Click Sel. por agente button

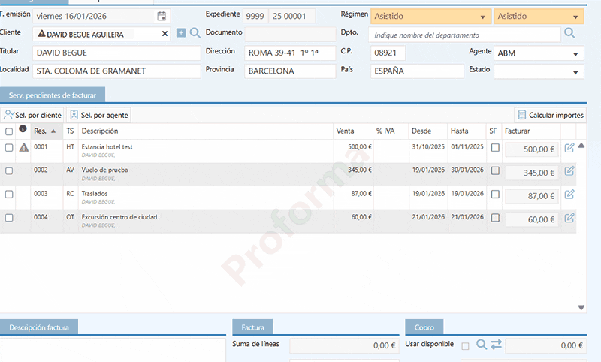pyautogui.click(x=99, y=115)
